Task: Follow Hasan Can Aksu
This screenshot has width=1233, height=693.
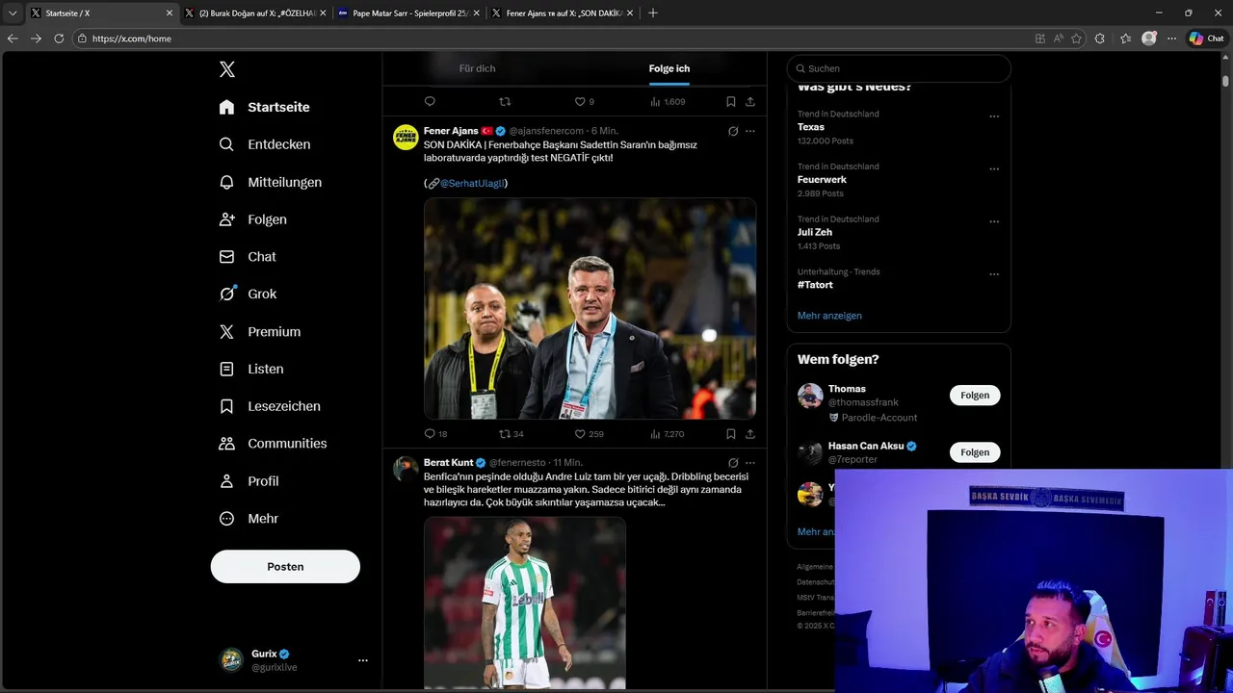Action: pyautogui.click(x=975, y=452)
